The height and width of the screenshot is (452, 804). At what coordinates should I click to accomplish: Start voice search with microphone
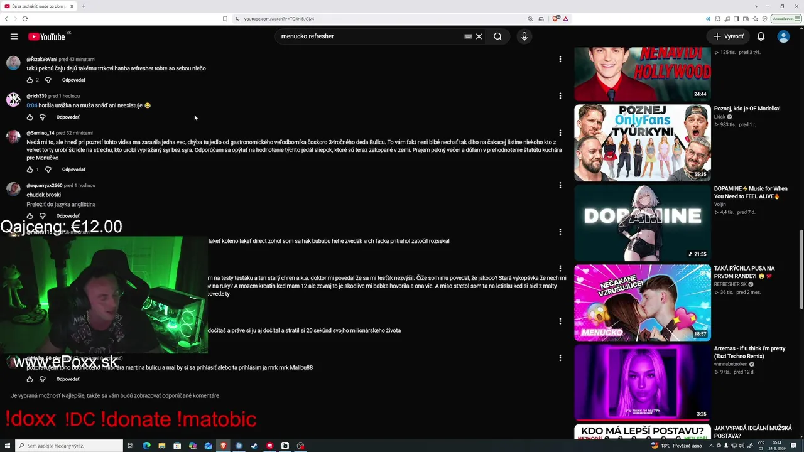(x=524, y=36)
